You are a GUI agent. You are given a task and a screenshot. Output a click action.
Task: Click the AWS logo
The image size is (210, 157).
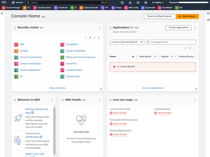click(4, 2)
